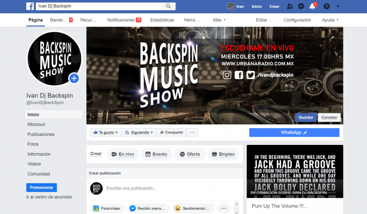Expand the Más menu
Viewport: 367px width, 214px height.
219,20
